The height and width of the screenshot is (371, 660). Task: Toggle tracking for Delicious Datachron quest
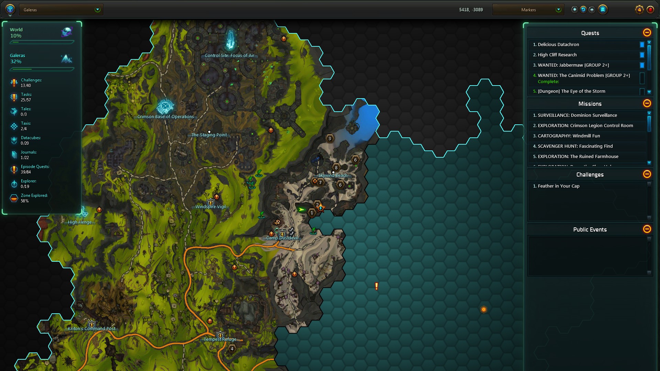(642, 45)
